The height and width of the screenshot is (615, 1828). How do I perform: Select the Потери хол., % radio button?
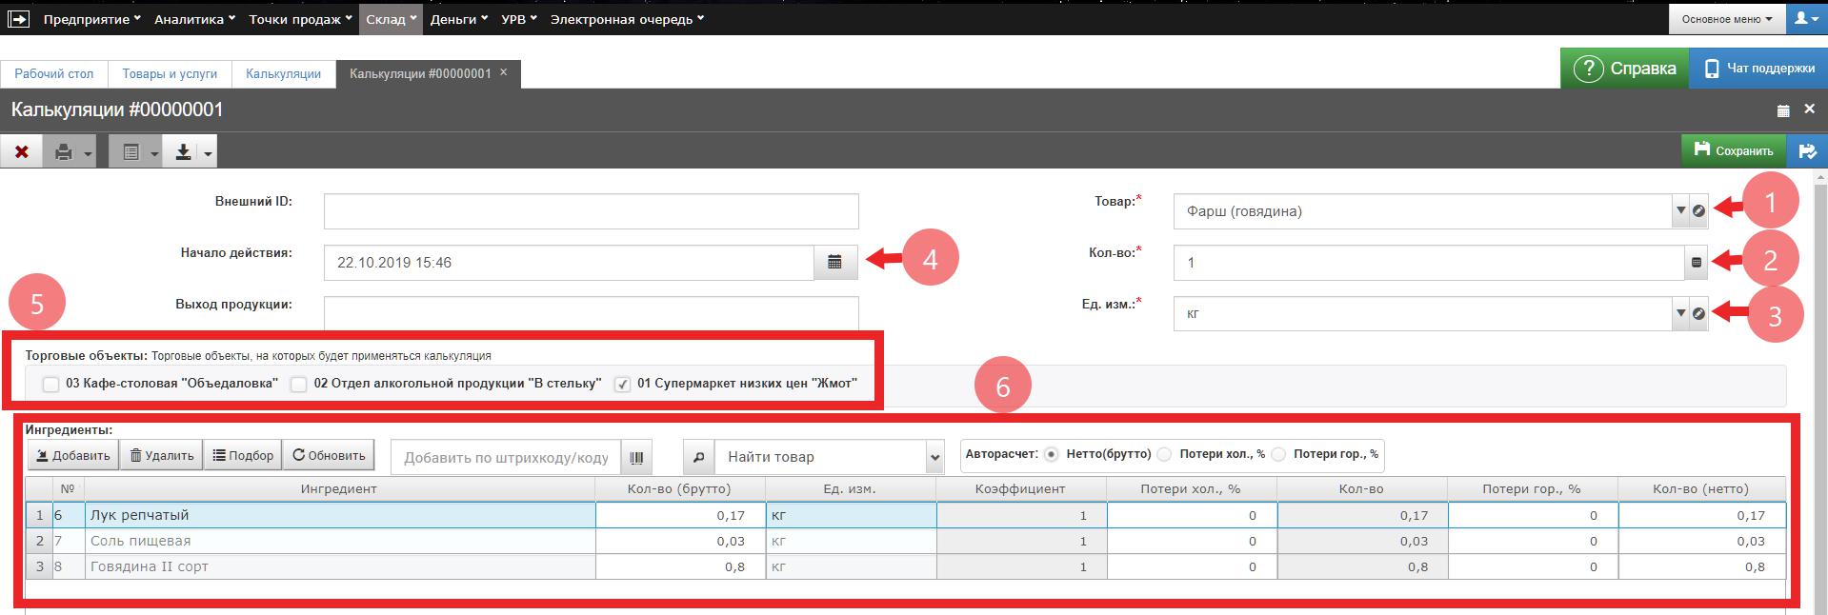pos(1164,455)
